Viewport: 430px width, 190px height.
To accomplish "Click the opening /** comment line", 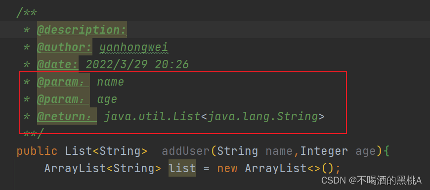I will (27, 13).
